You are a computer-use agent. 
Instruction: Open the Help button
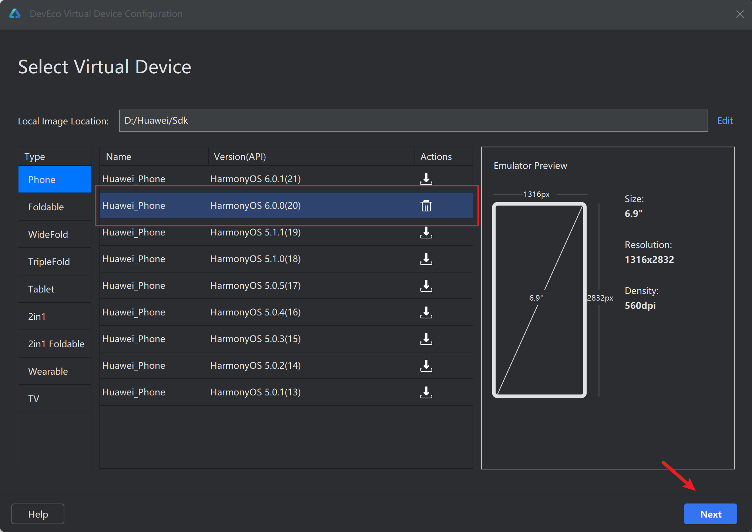(38, 514)
